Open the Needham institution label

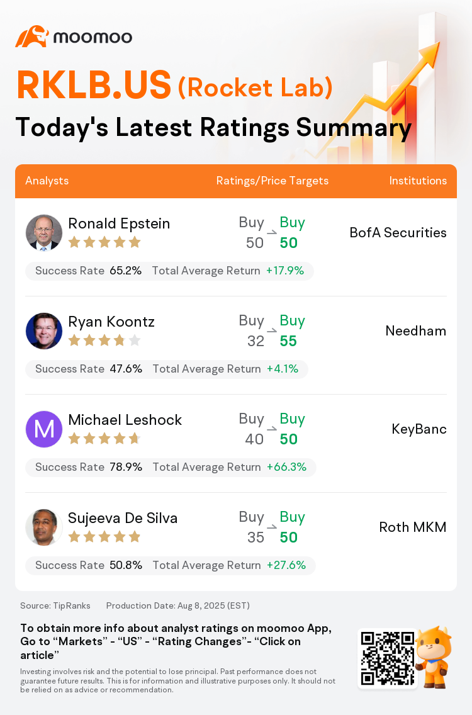[415, 330]
